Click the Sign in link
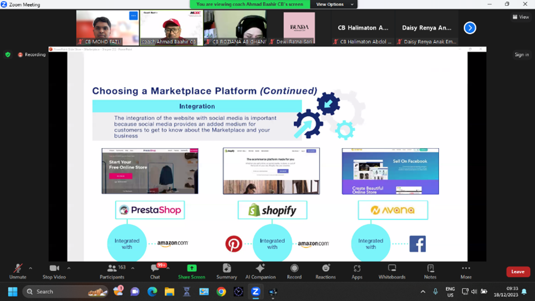 point(522,54)
